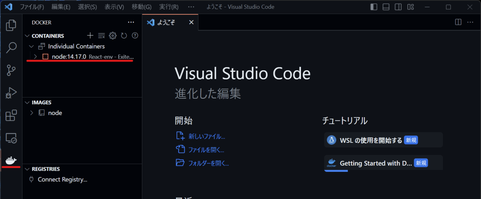Collapse the CONTAINERS section
The width and height of the screenshot is (481, 199).
27,36
